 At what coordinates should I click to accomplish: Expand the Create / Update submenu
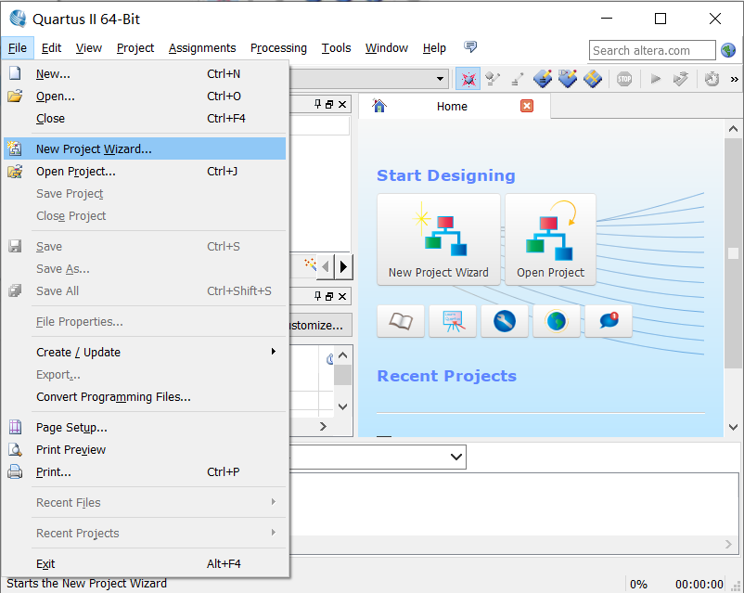[274, 352]
